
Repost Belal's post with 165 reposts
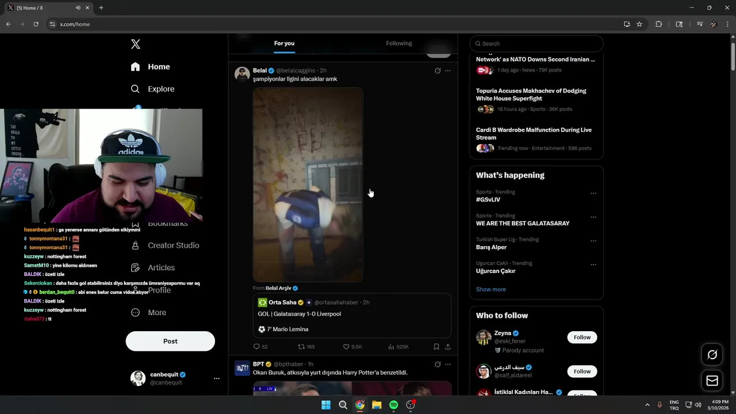pyautogui.click(x=306, y=347)
